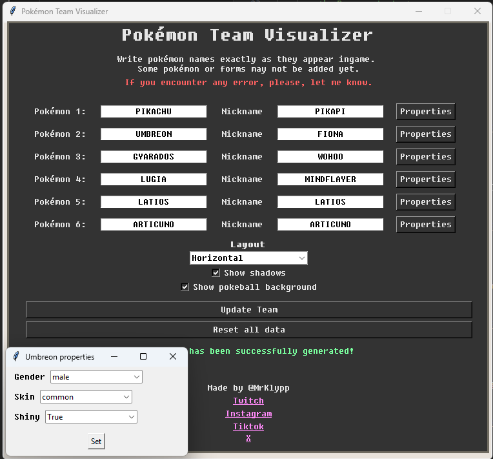Open Properties for Pokémon 4 Lugia
Image resolution: width=493 pixels, height=459 pixels.
click(x=425, y=179)
